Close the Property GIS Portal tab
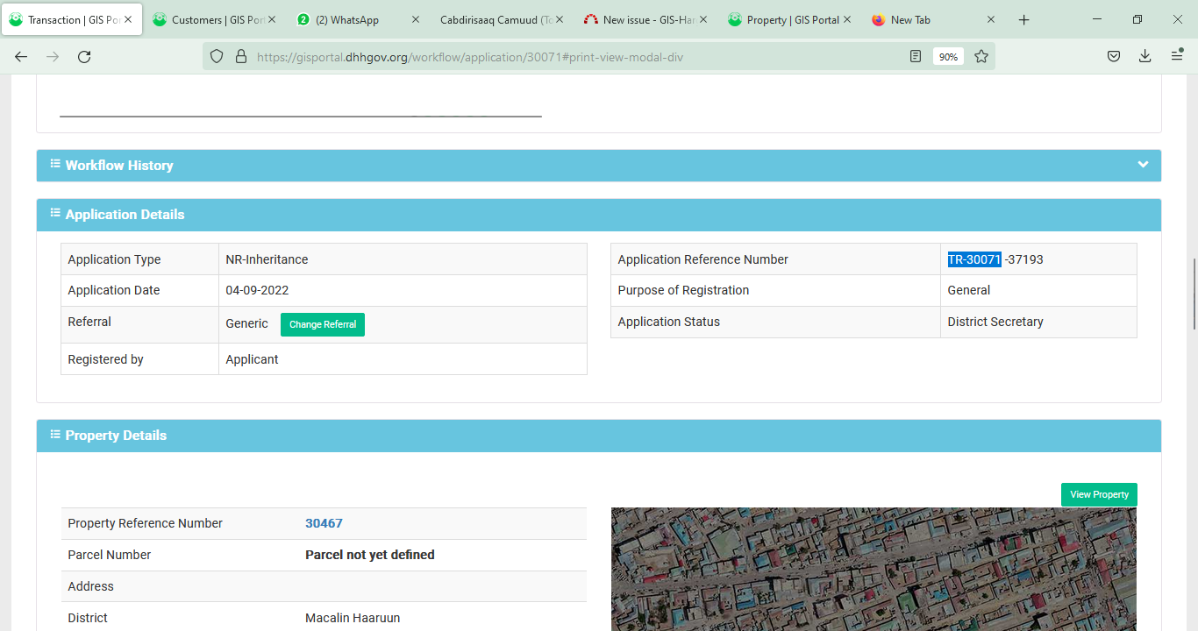This screenshot has width=1198, height=631. pos(847,20)
